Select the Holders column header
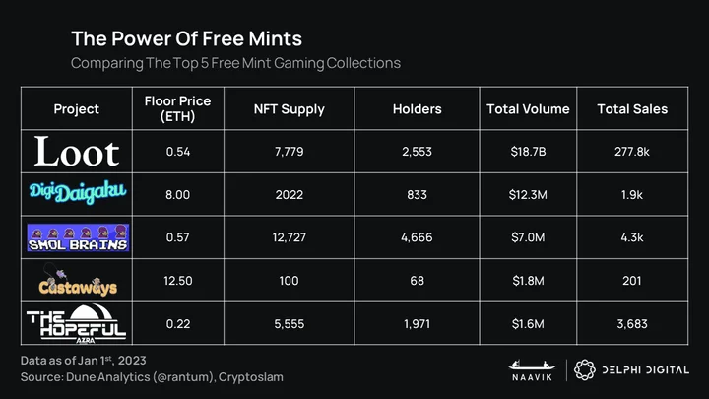 417,109
